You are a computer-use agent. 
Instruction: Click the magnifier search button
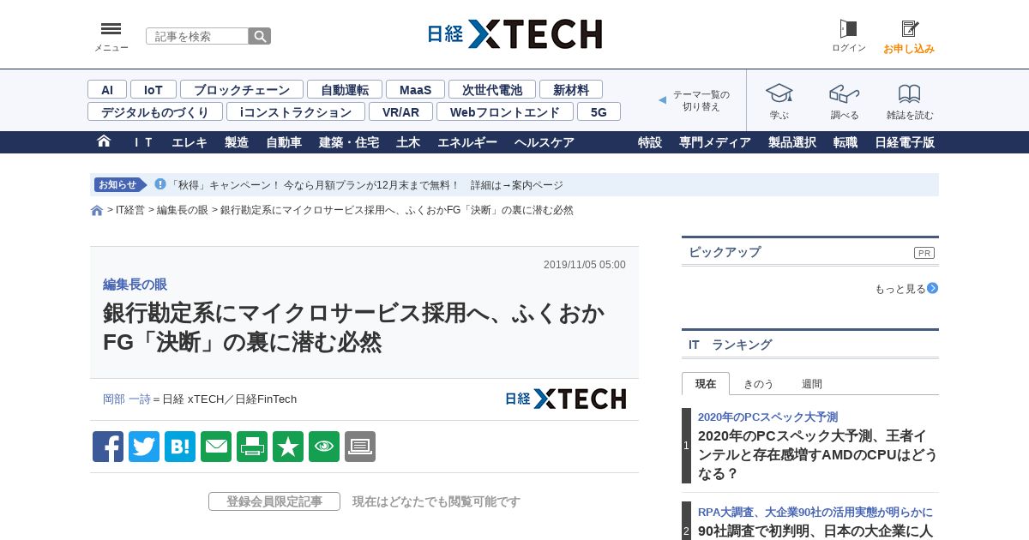coord(260,36)
